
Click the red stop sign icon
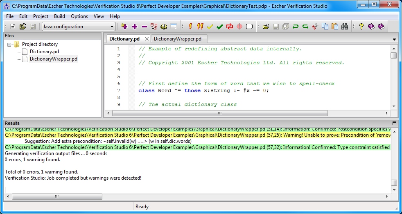[239, 27]
